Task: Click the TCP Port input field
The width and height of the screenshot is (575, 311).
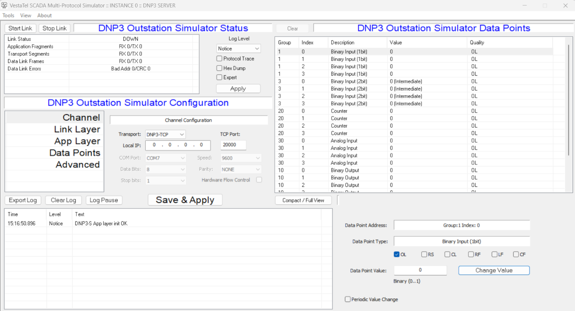Action: click(x=233, y=145)
